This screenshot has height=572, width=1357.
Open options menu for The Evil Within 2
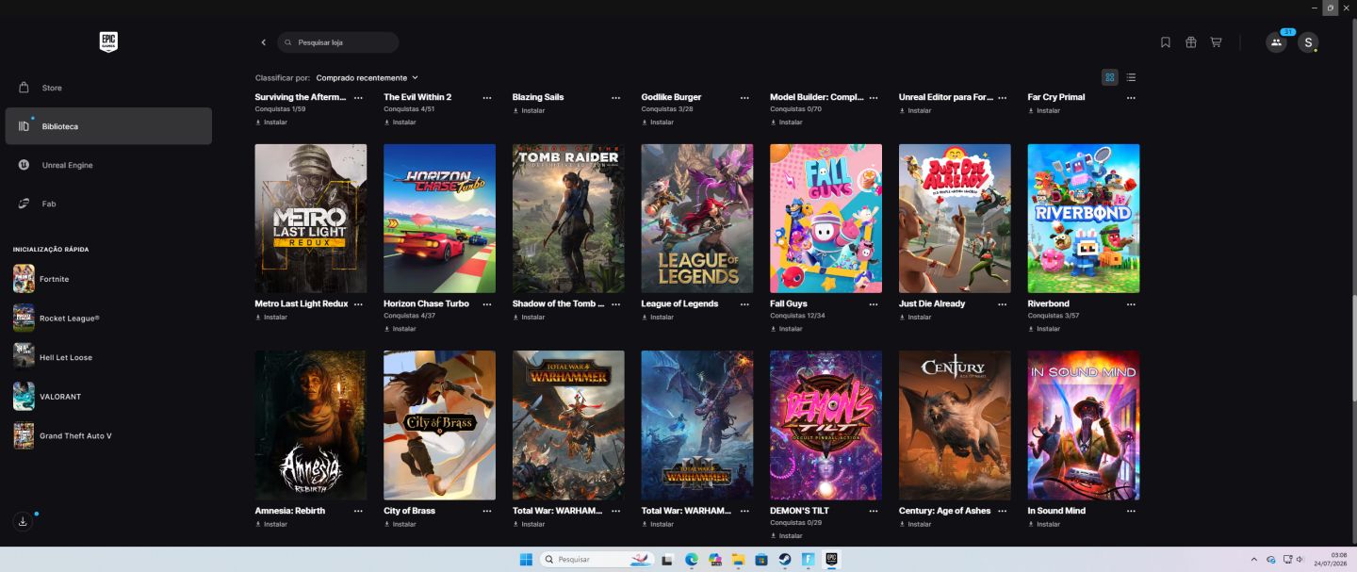[487, 97]
